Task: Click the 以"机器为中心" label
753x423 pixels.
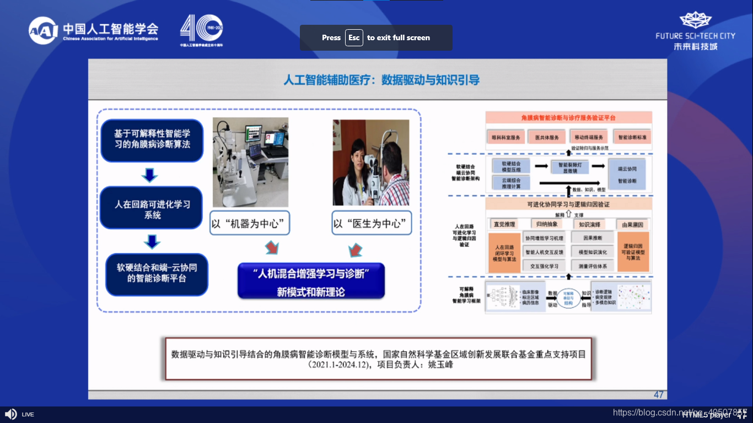Action: click(x=250, y=224)
